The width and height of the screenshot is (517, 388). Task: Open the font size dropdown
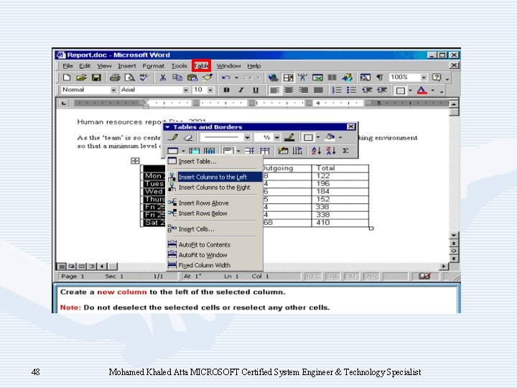point(210,90)
